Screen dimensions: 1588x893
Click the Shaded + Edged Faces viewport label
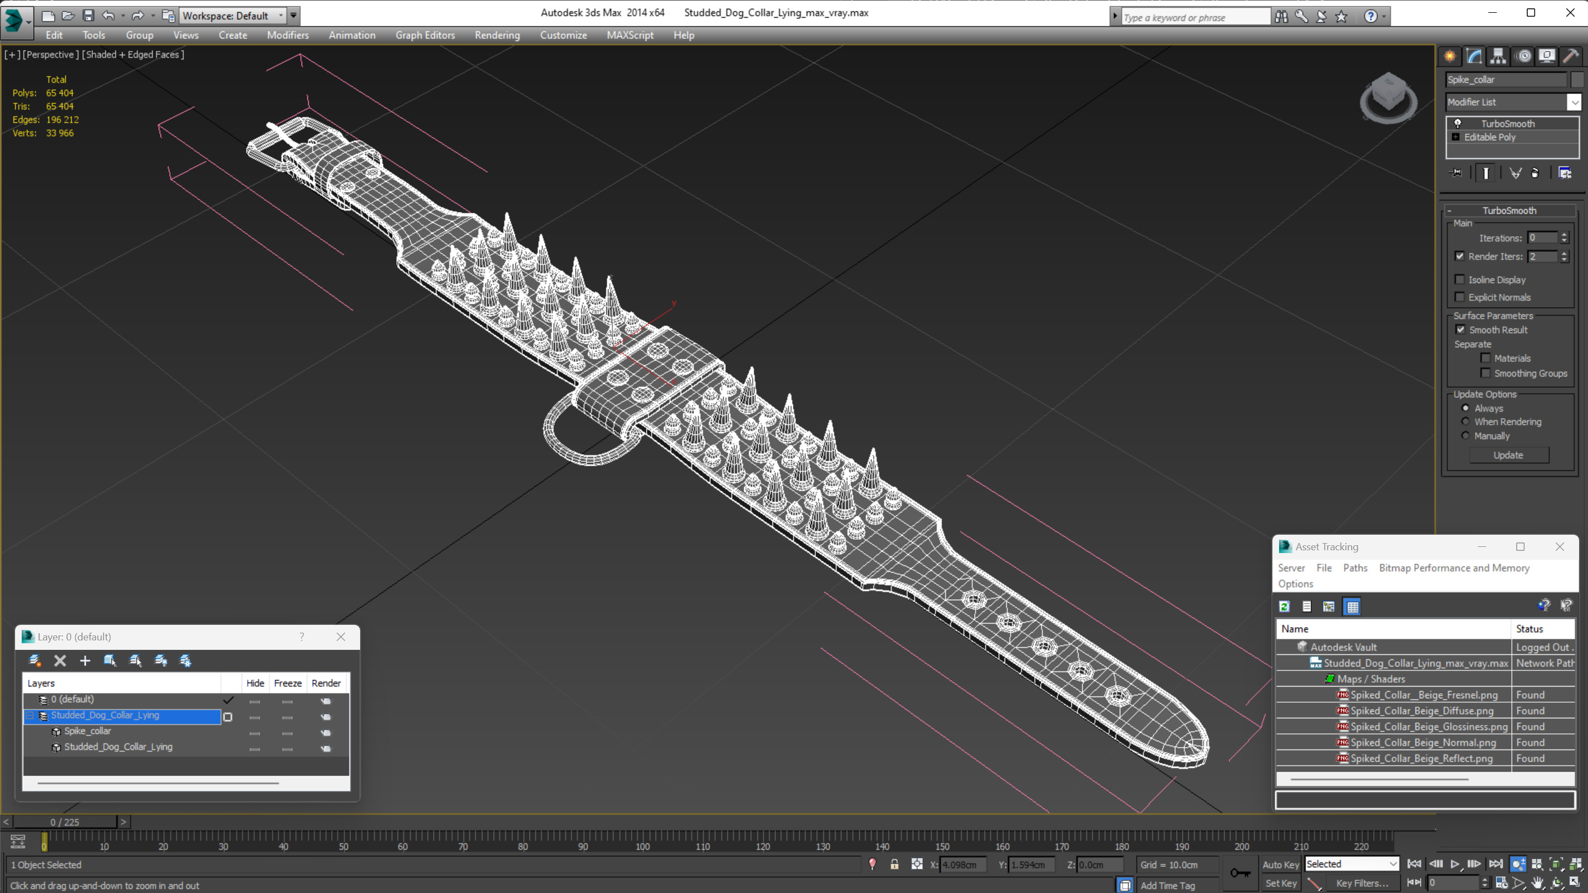pyautogui.click(x=133, y=54)
